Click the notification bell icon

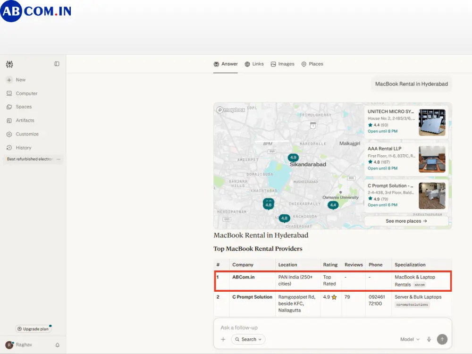[57, 345]
